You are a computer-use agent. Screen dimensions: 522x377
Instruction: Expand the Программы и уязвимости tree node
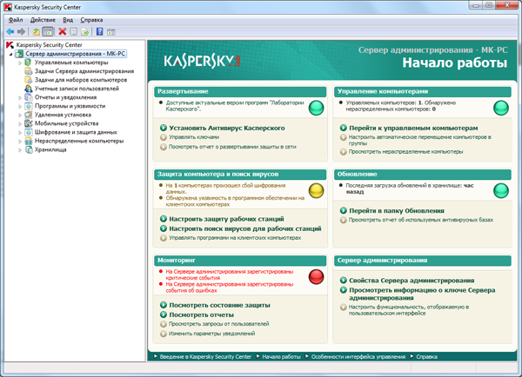(x=20, y=106)
